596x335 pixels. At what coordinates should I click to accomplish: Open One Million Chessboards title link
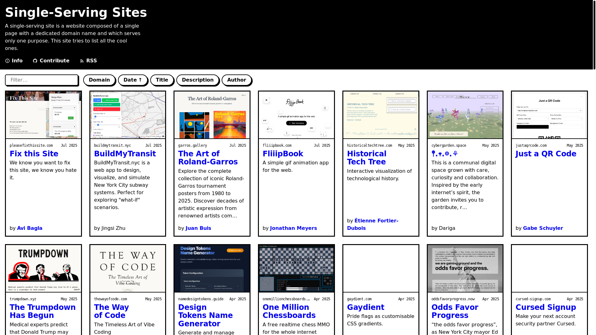[289, 311]
